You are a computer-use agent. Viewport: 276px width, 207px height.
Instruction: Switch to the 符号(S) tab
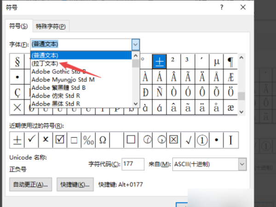pos(19,26)
